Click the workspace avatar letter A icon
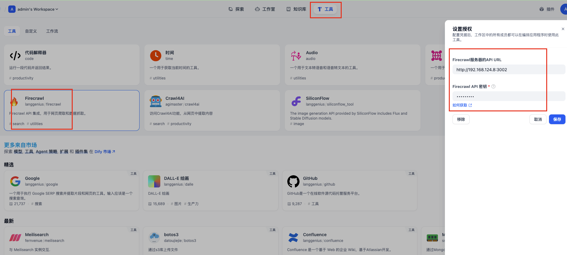Image resolution: width=567 pixels, height=255 pixels. tap(12, 9)
